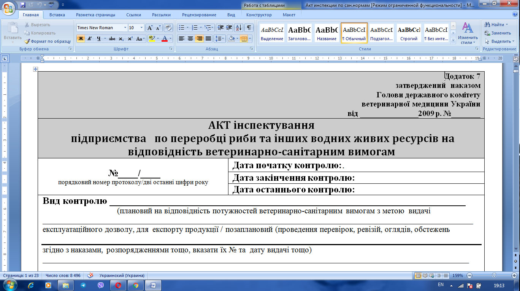Decrease paragraph indent
Screen dimensions: 520x291
click(220, 28)
